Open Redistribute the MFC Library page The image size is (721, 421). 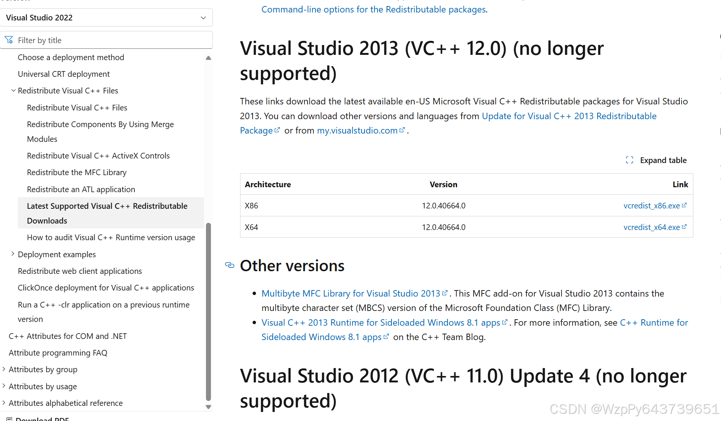(x=76, y=172)
